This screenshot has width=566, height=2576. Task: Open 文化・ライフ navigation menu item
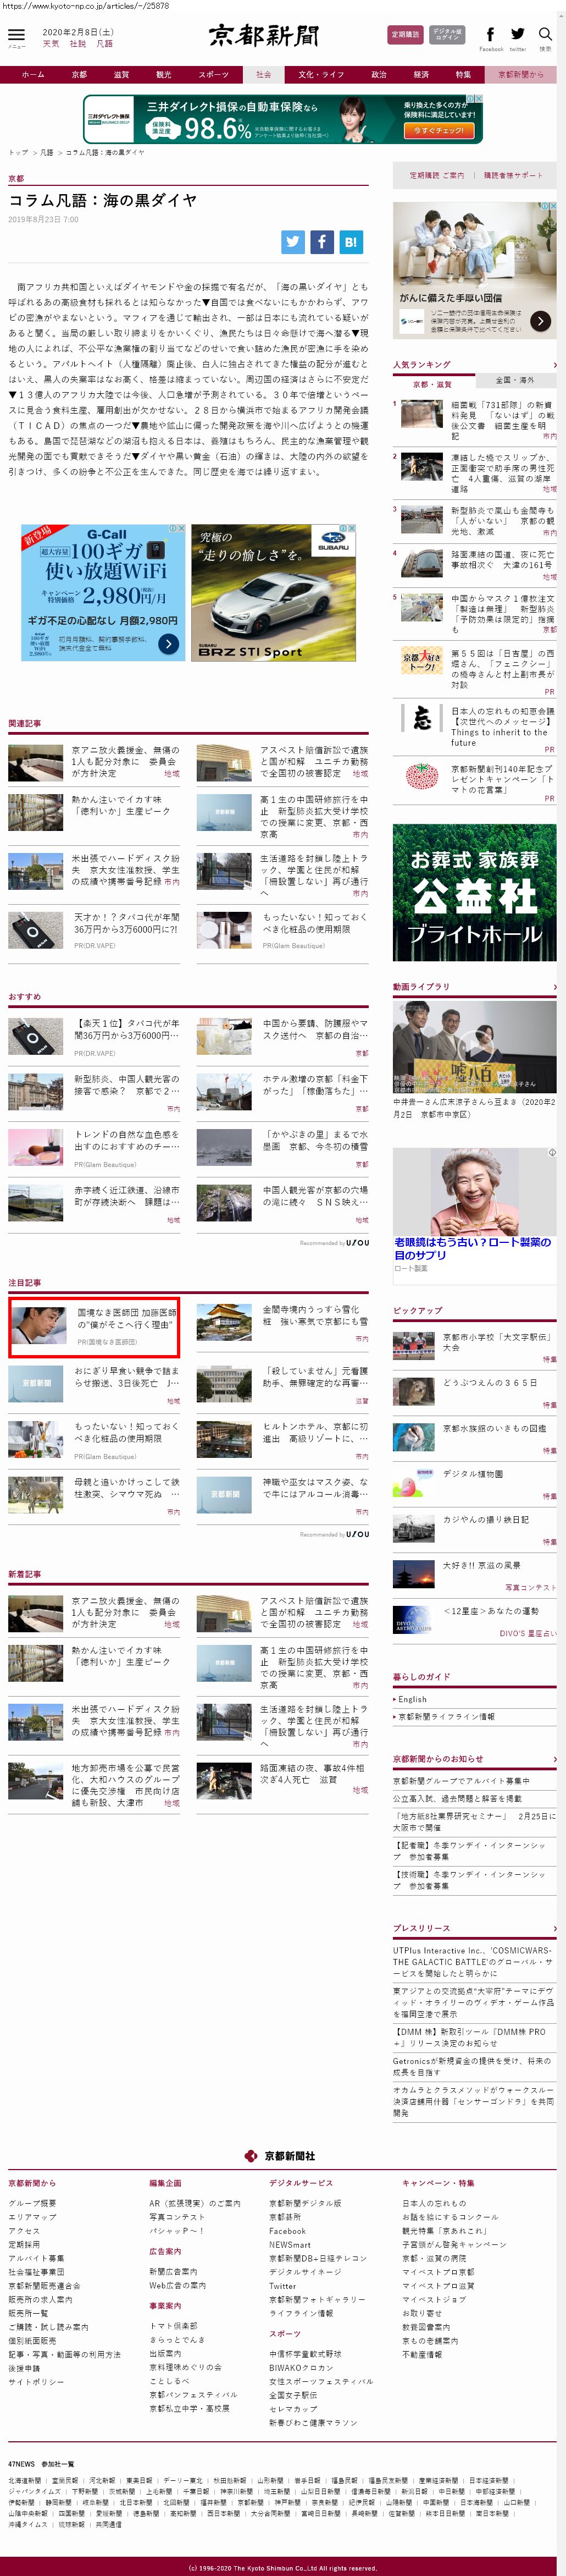[320, 74]
